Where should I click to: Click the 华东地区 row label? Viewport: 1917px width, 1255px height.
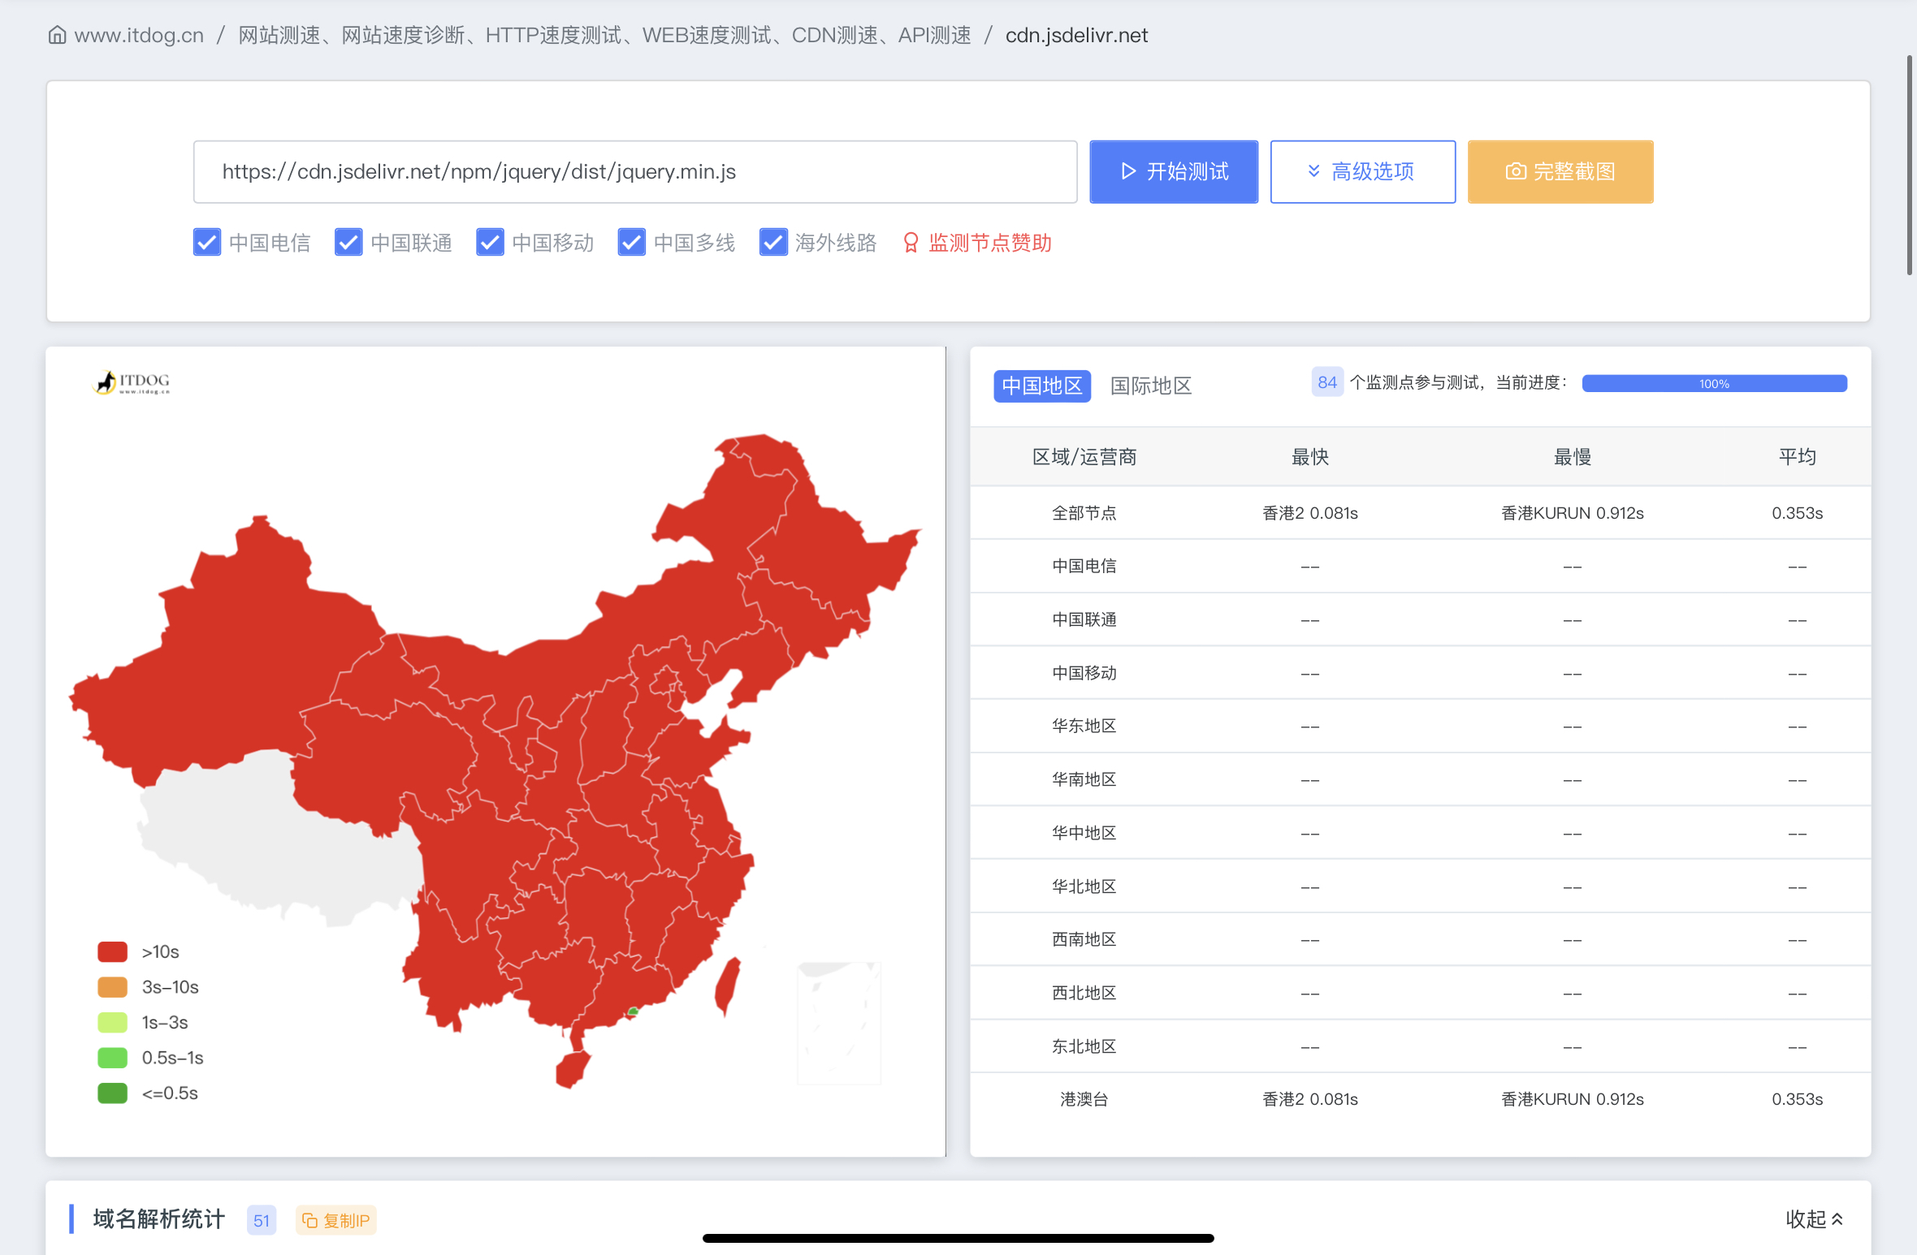pos(1084,726)
